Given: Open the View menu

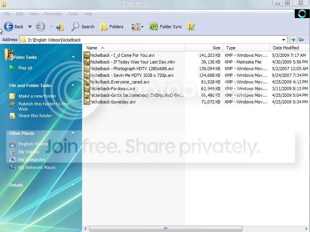Looking at the screenshot, I should tap(34, 14).
